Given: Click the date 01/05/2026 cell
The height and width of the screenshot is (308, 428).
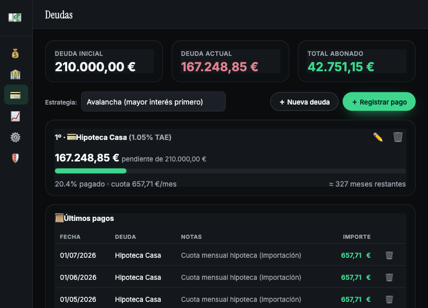Looking at the screenshot, I should 78,299.
